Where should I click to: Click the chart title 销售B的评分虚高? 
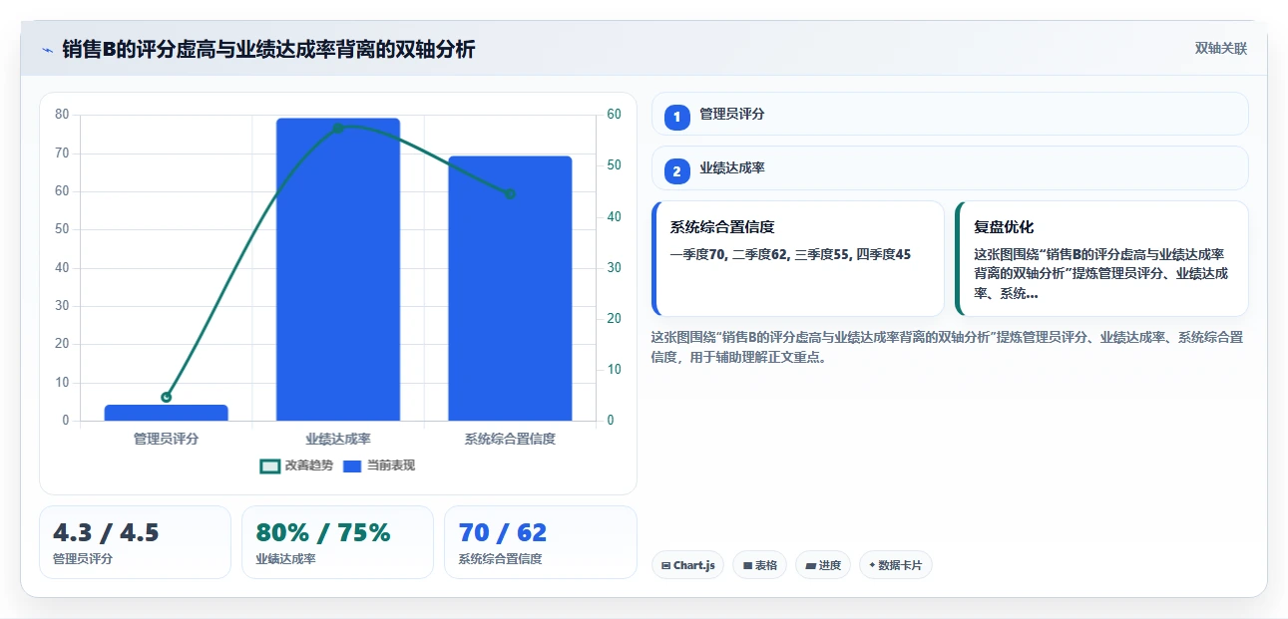[x=268, y=49]
